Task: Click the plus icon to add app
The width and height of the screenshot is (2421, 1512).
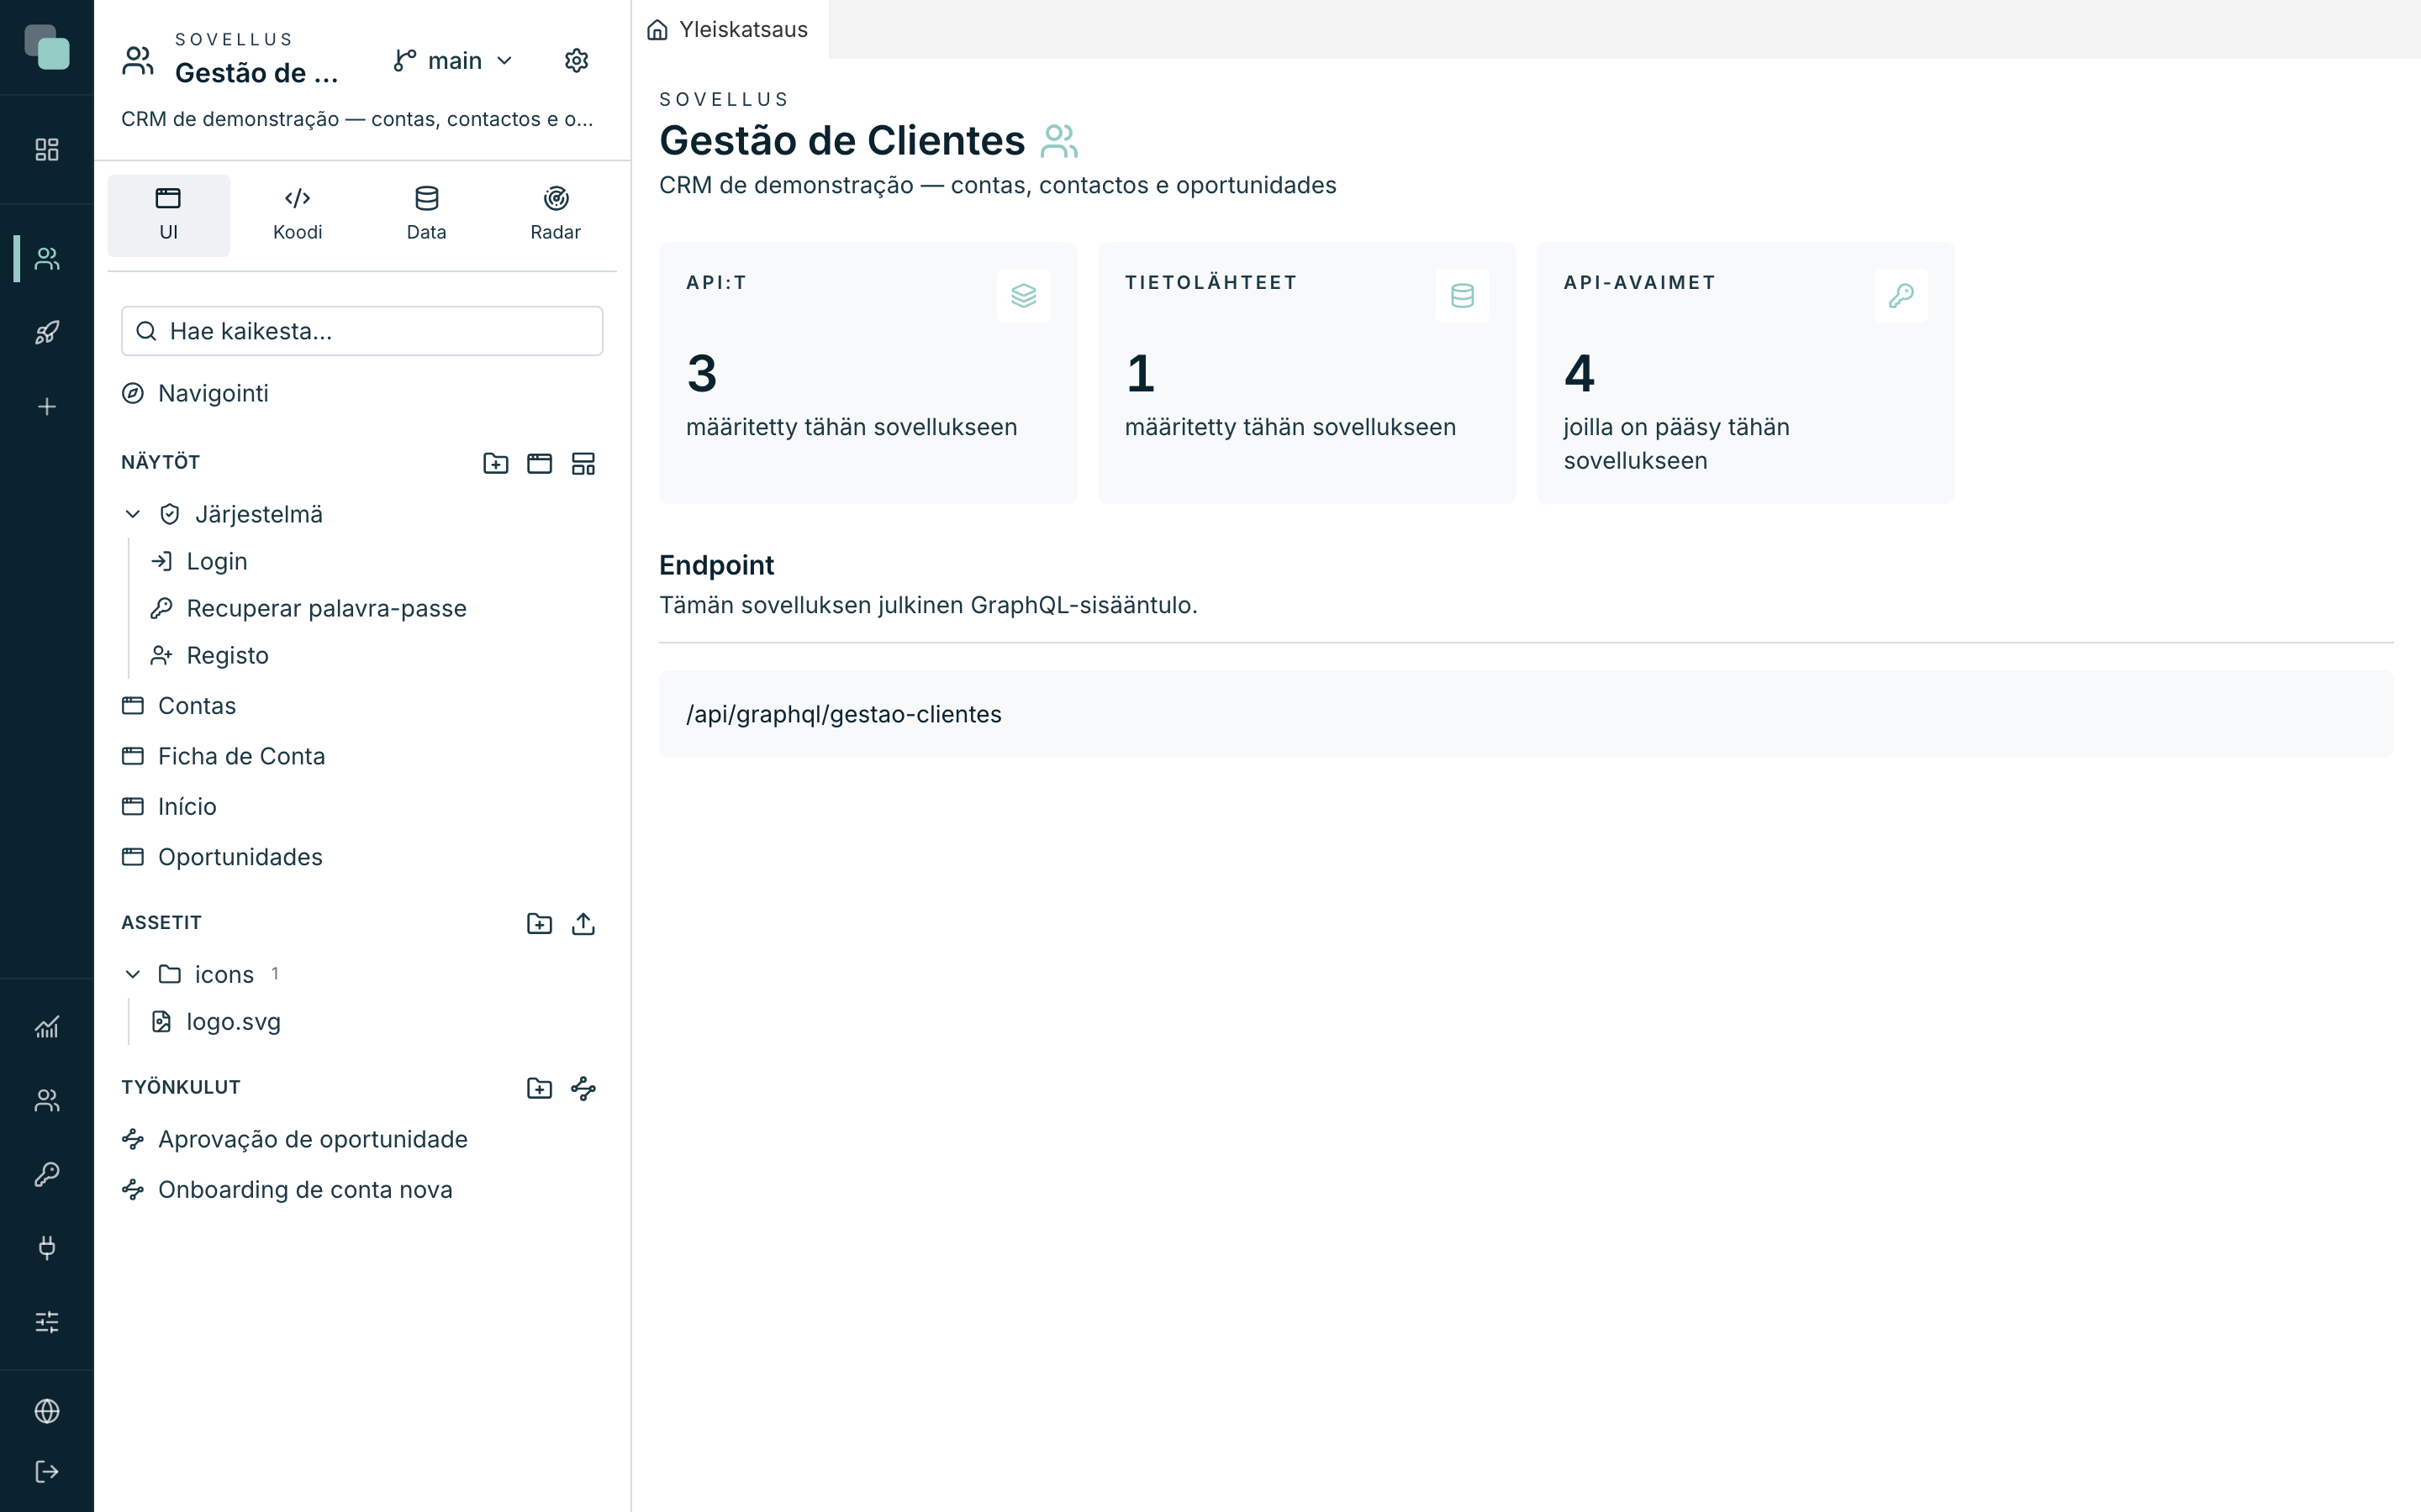Action: click(x=47, y=406)
